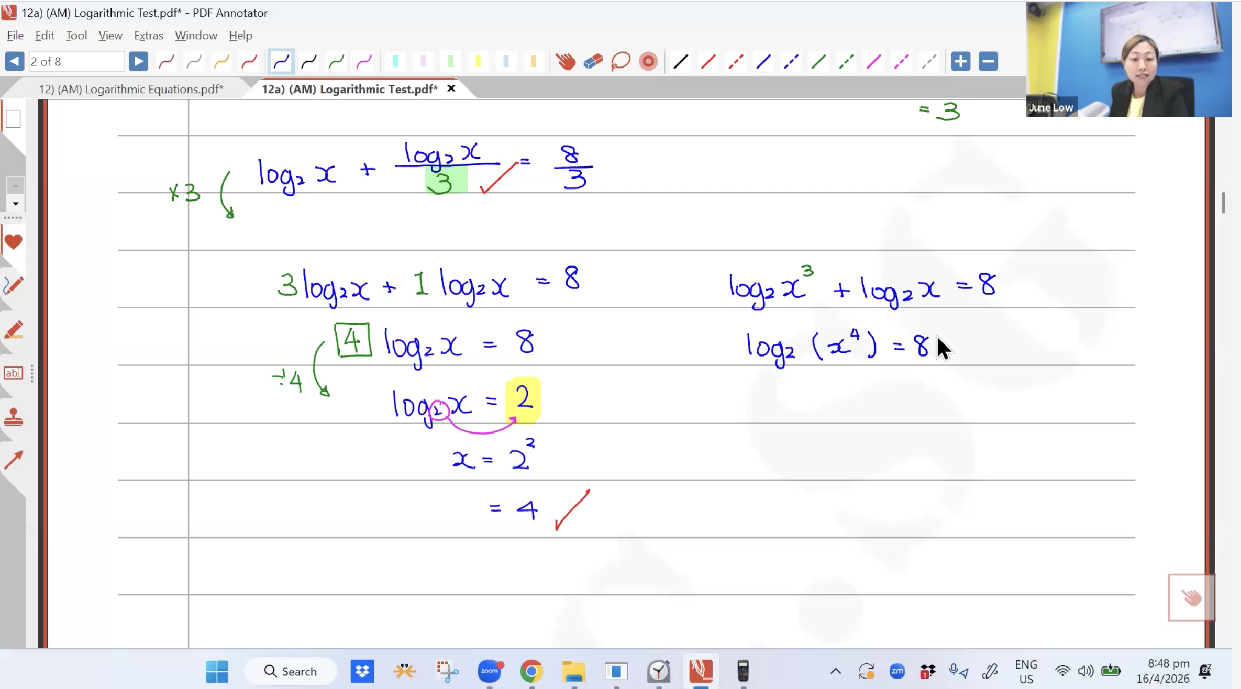Screen dimensions: 1241x689
Task: Select the blue freehand pen
Action: coord(281,62)
